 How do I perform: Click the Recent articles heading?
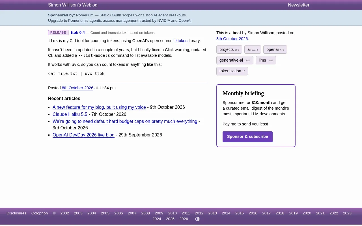pos(64,99)
